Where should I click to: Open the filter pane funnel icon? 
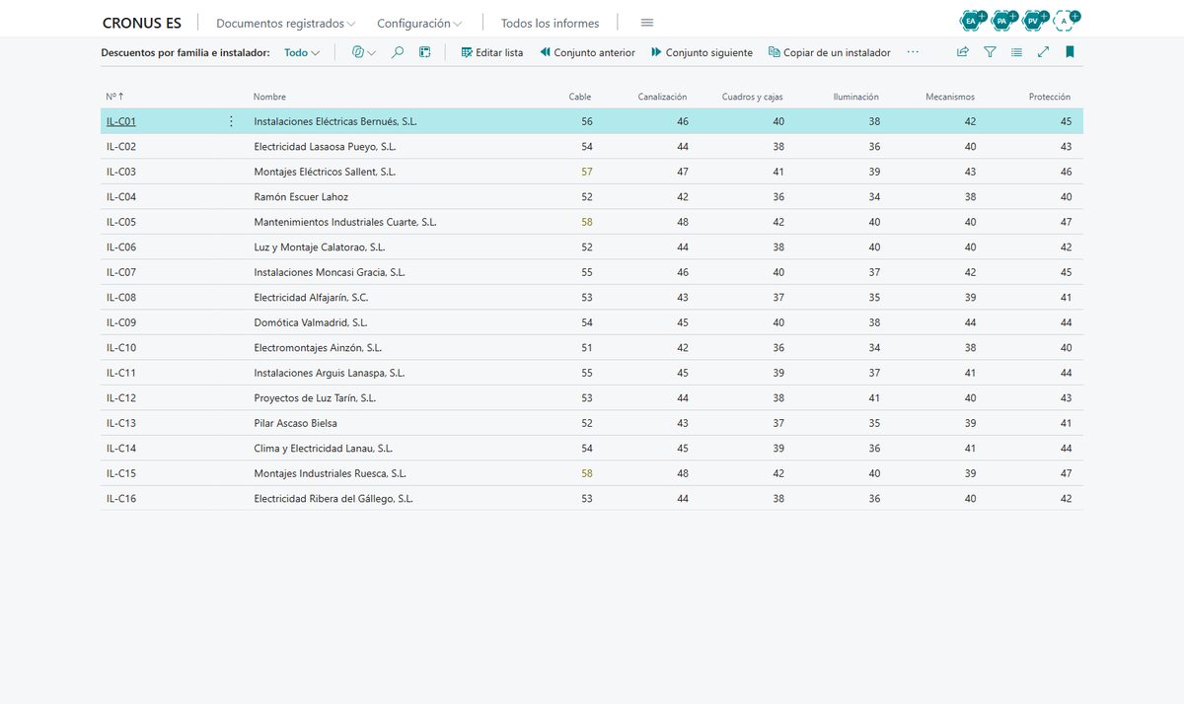click(990, 52)
